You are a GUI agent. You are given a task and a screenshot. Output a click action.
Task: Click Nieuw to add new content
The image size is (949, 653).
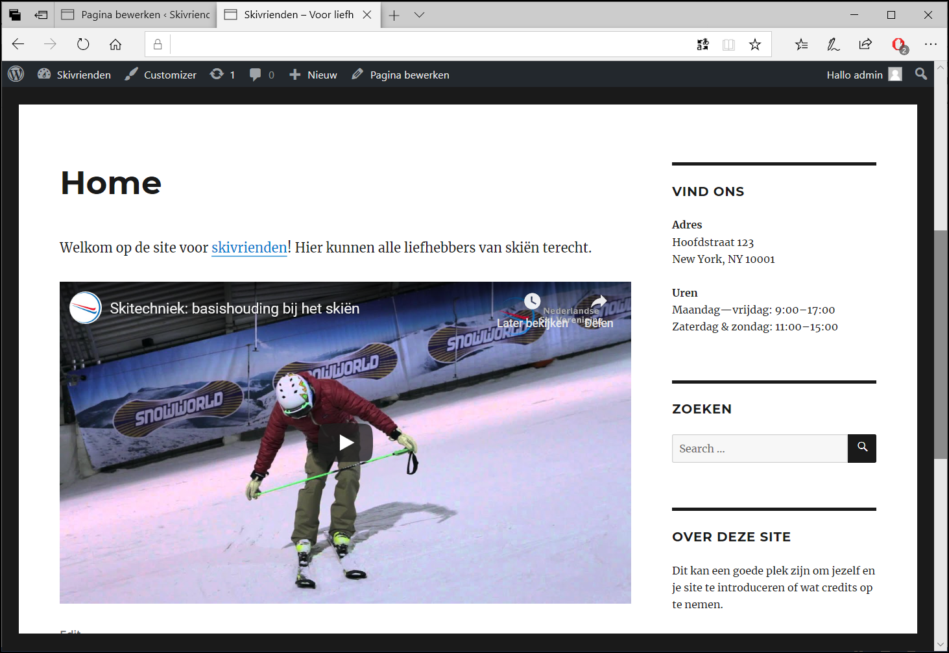(313, 75)
